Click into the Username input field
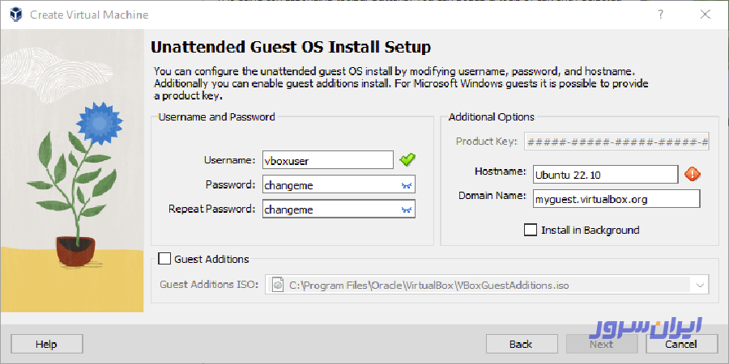729x364 pixels. [x=328, y=161]
